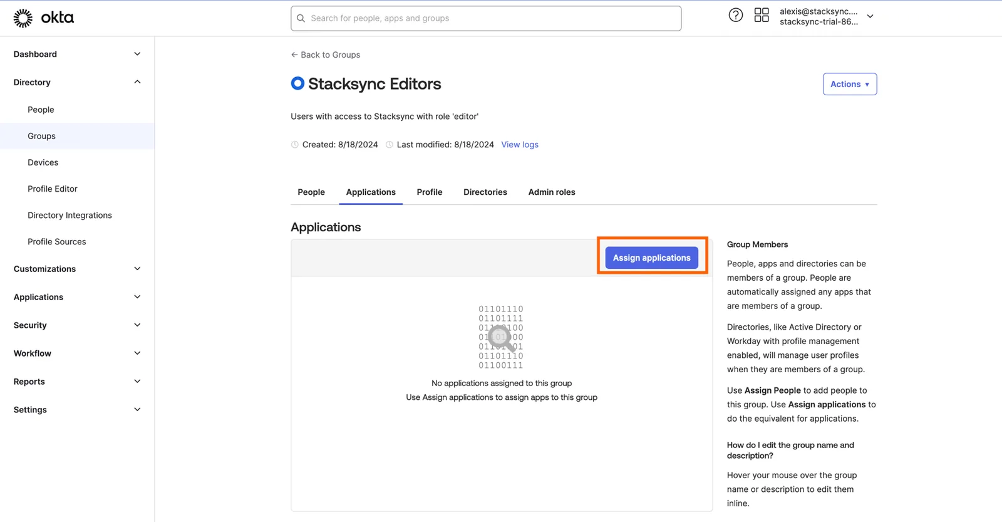The width and height of the screenshot is (1002, 522).
Task: Expand the Workflow section chevron
Action: coord(137,353)
